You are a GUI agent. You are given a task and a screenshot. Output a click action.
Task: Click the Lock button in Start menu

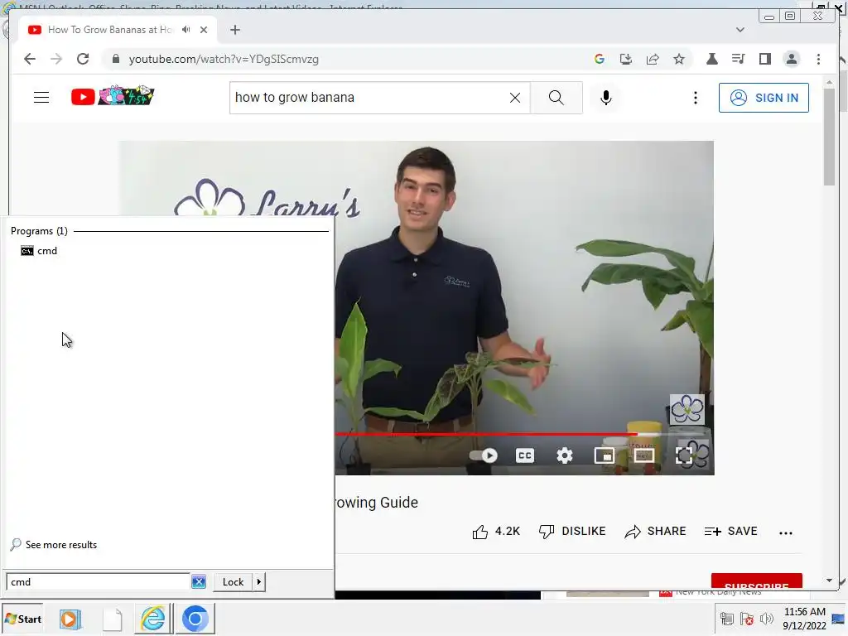point(233,582)
